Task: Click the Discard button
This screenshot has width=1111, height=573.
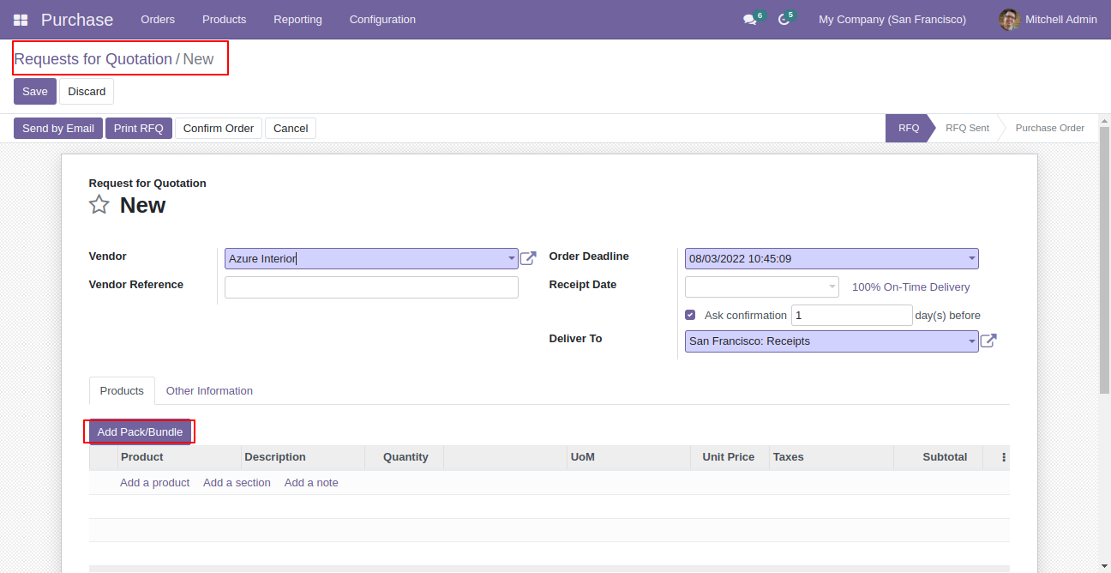Action: coord(87,92)
